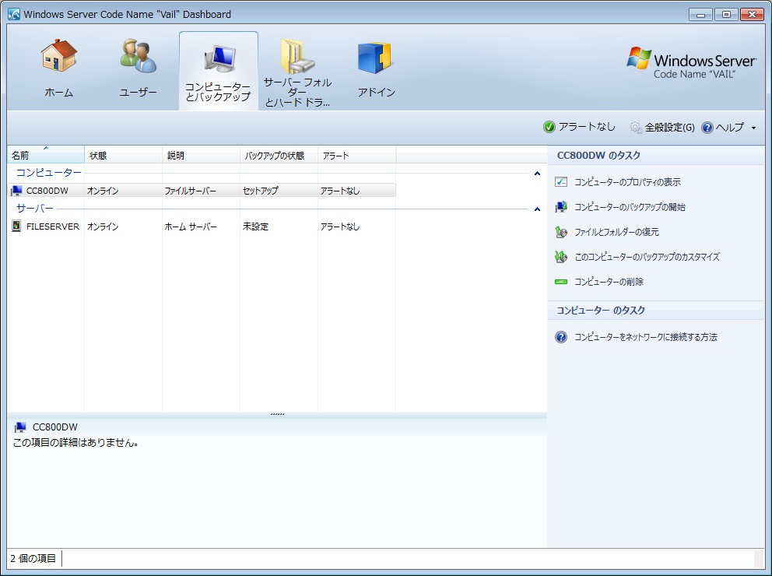Screen dimensions: 772x576
Task: Switch to サーバー フォルダーとハード ドラ... tab label
Action: coord(297,92)
